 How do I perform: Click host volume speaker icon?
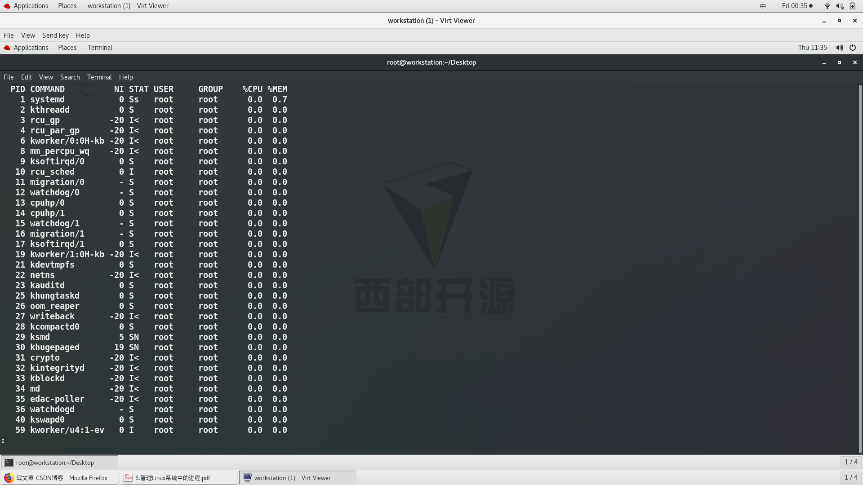pyautogui.click(x=840, y=6)
